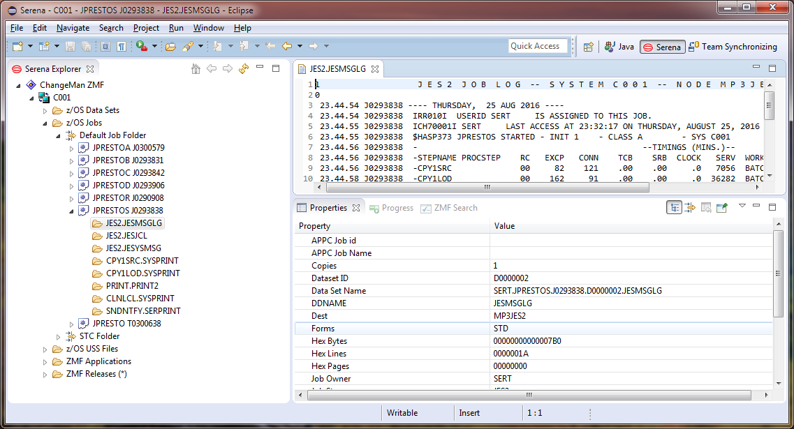Select the JPRESTOD J0293906 job

coord(128,185)
